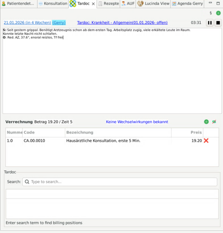This screenshot has height=233, width=223.
Task: Add billing position with green plus icon
Action: [x=206, y=122]
